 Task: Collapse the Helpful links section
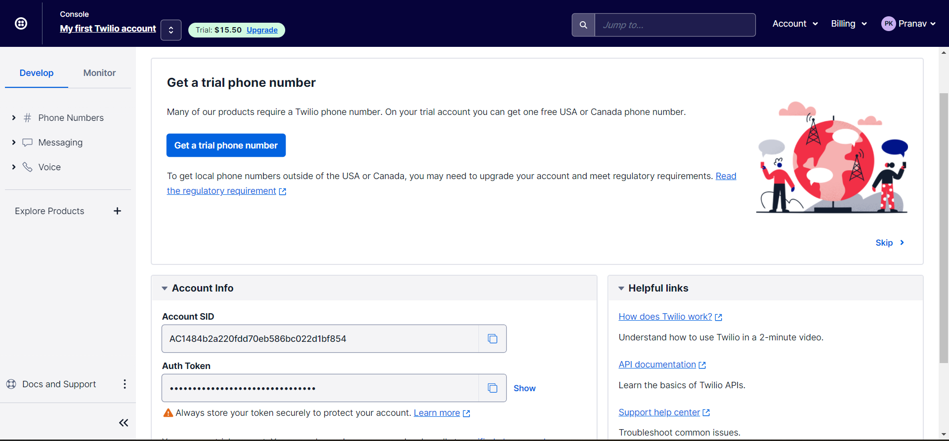coord(621,289)
